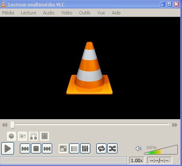Toggle fullscreen video mode icon
Viewport: 182px width, 166px height.
coord(63,149)
